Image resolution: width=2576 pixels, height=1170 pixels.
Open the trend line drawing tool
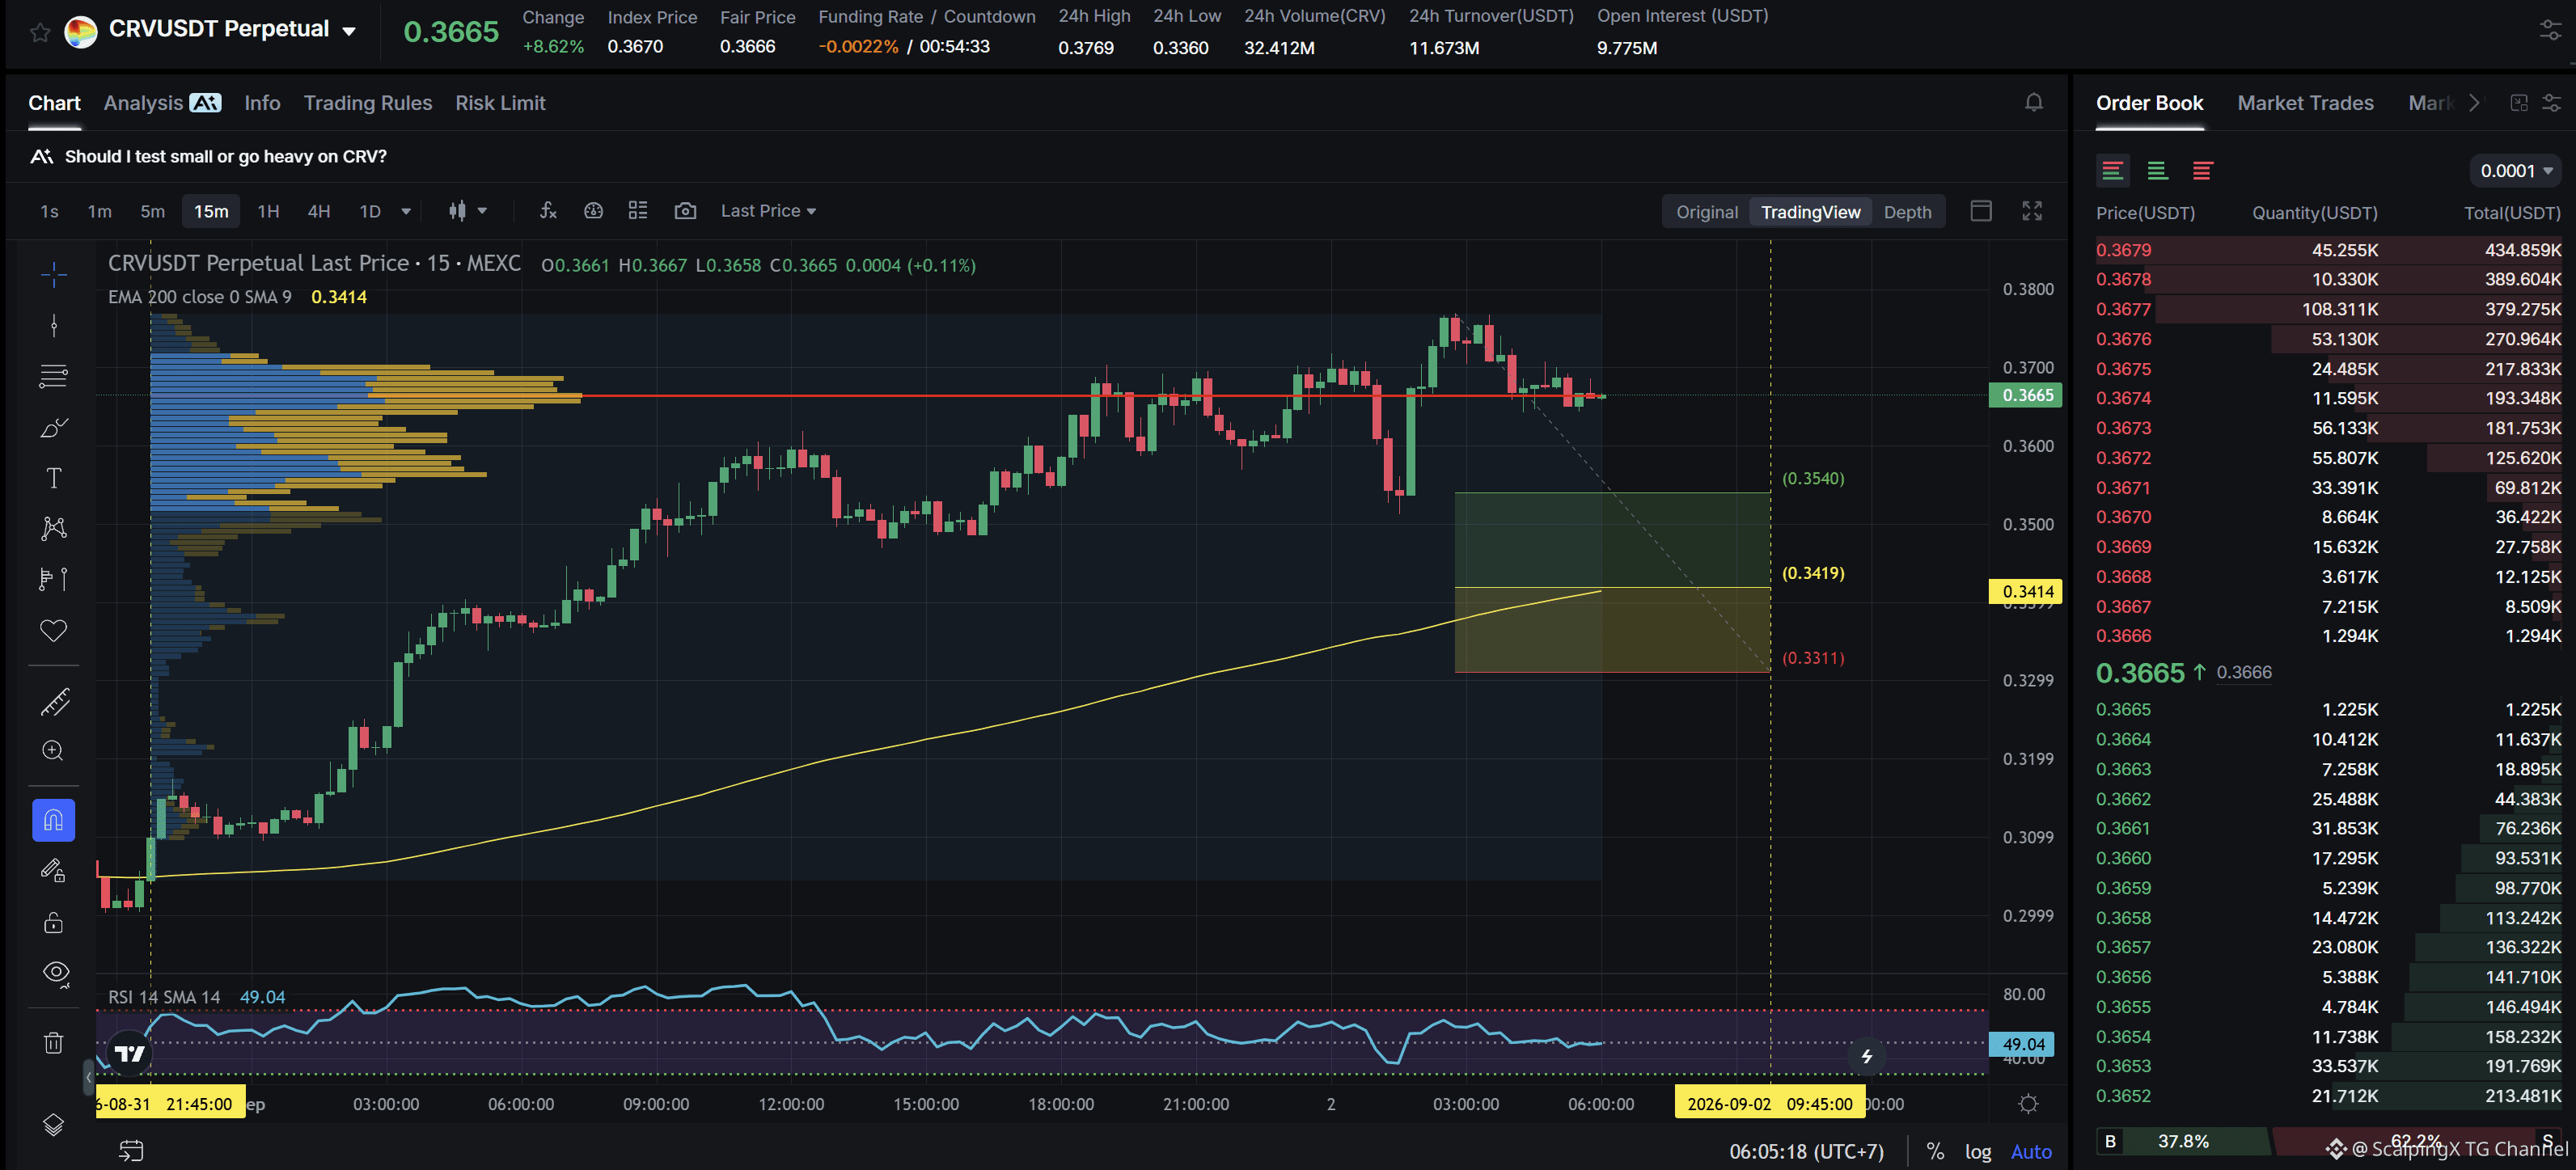coord(54,325)
